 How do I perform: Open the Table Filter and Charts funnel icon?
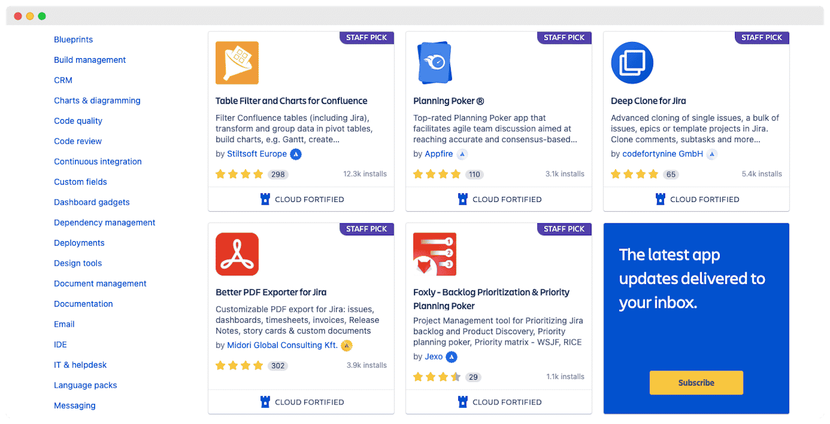click(237, 63)
